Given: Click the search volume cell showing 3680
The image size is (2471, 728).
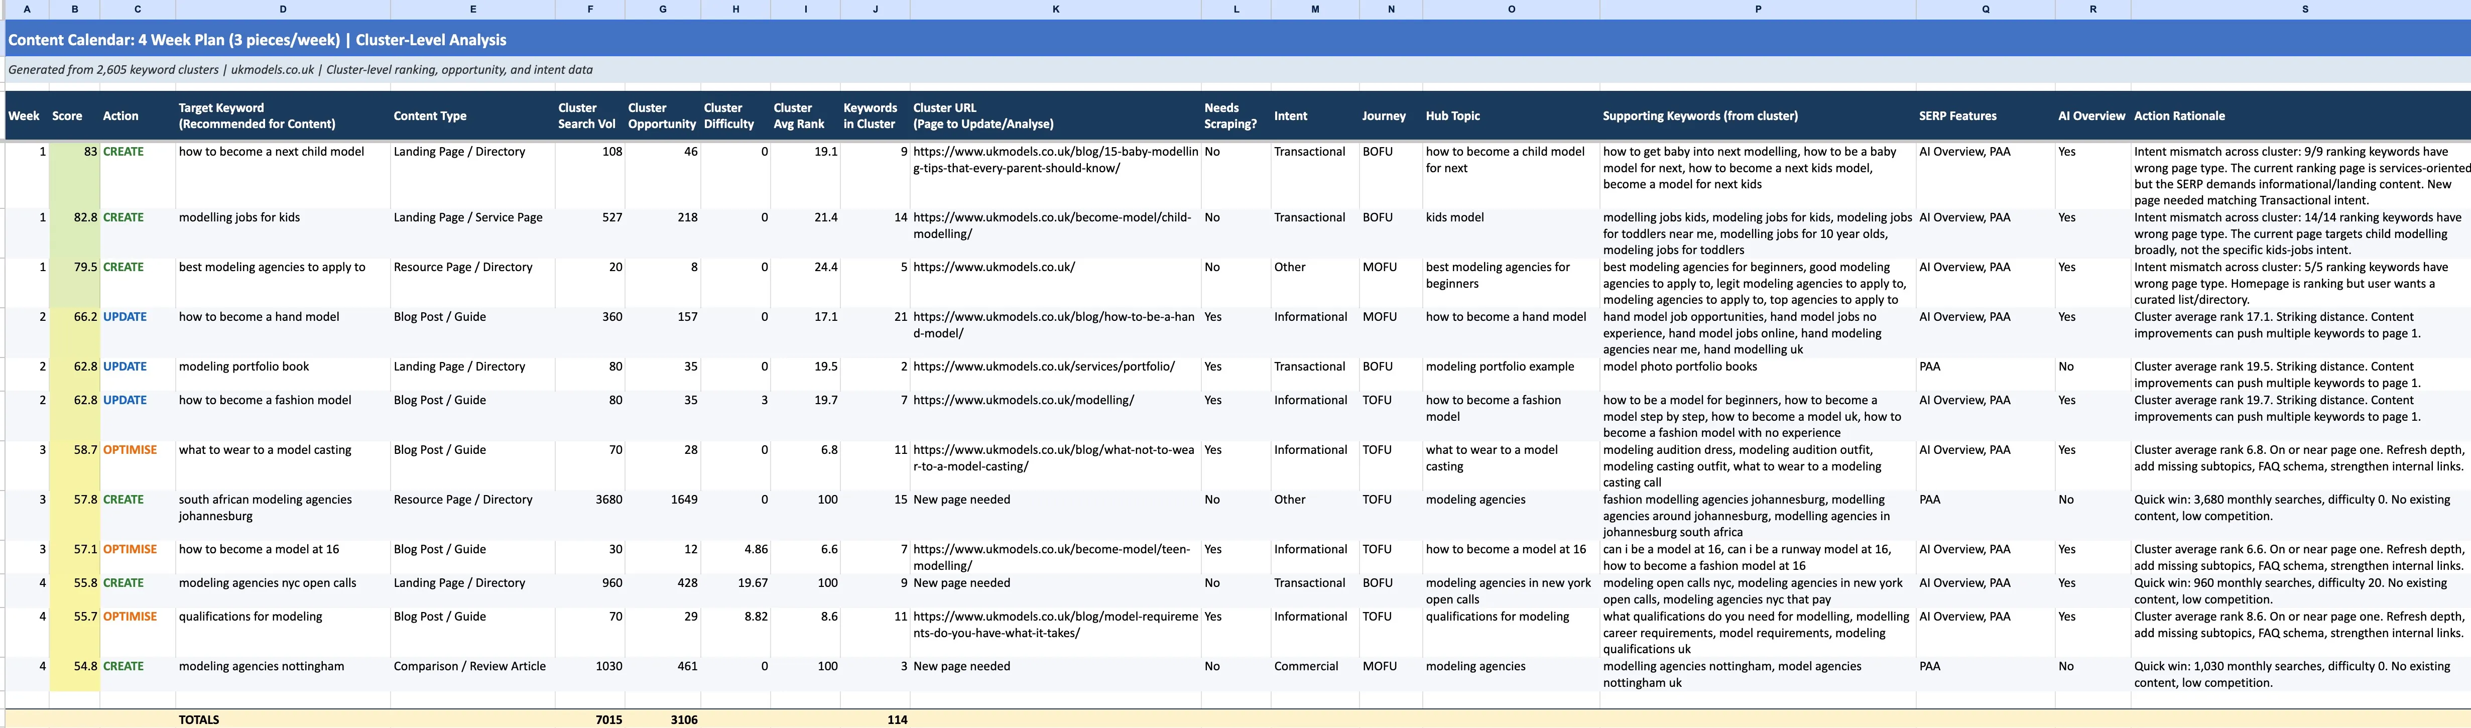Looking at the screenshot, I should 607,500.
